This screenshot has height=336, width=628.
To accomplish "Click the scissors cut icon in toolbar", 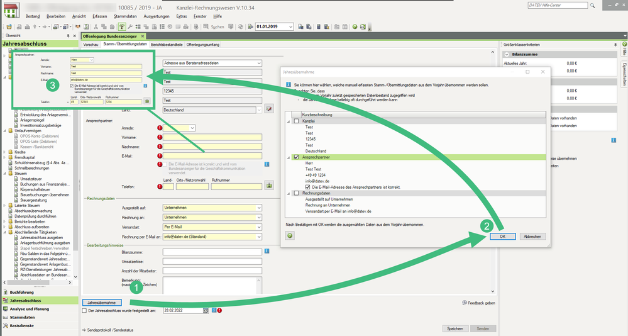I will pos(96,27).
